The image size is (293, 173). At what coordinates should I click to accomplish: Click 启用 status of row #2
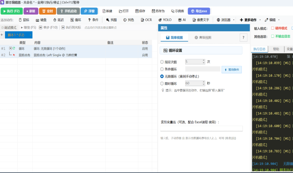tap(145, 55)
